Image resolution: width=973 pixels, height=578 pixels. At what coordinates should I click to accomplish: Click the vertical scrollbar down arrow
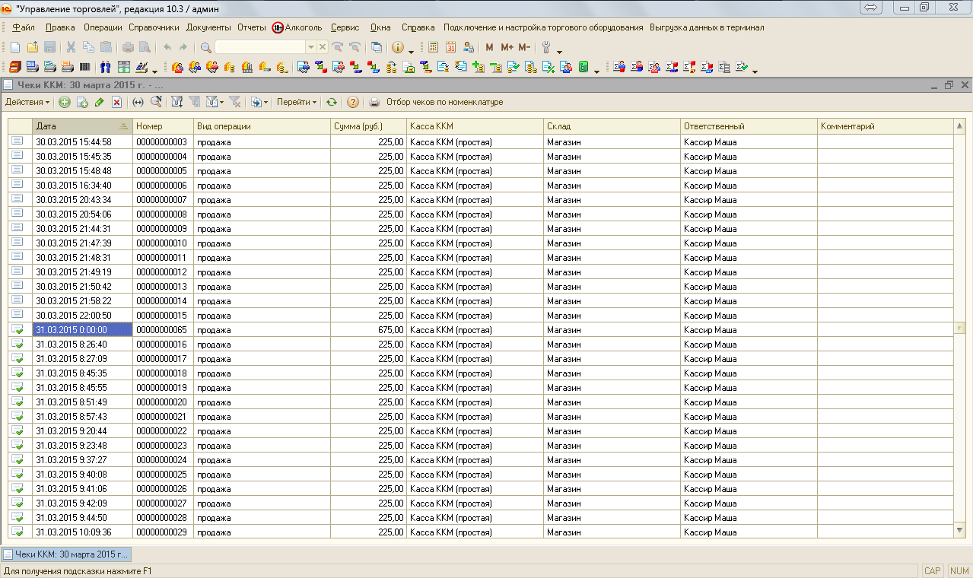(x=959, y=530)
